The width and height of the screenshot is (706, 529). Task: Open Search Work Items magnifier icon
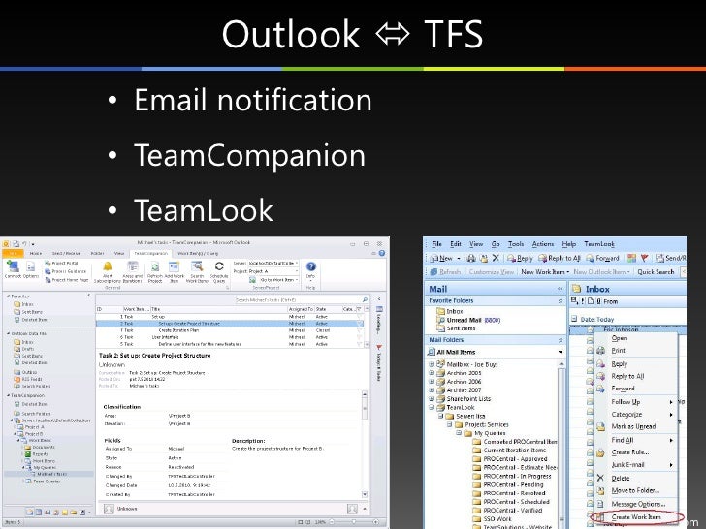[197, 272]
